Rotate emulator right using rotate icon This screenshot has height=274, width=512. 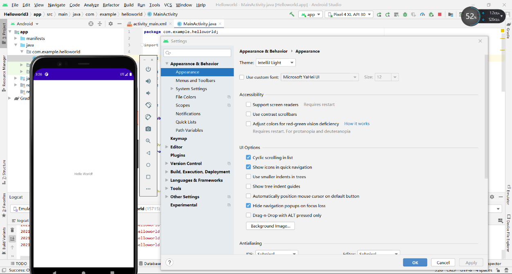(148, 117)
